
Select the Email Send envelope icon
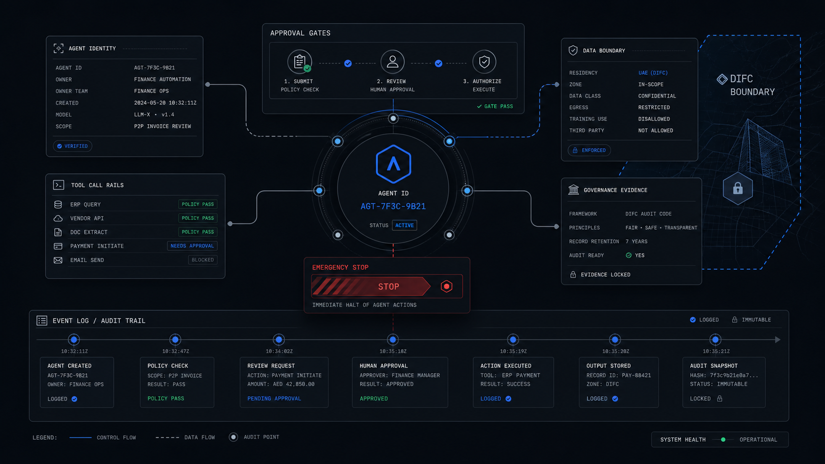point(58,260)
